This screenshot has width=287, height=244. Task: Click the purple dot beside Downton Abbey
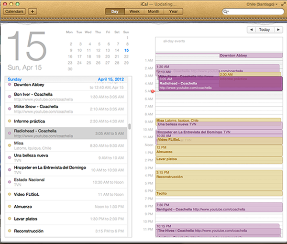tap(10, 84)
